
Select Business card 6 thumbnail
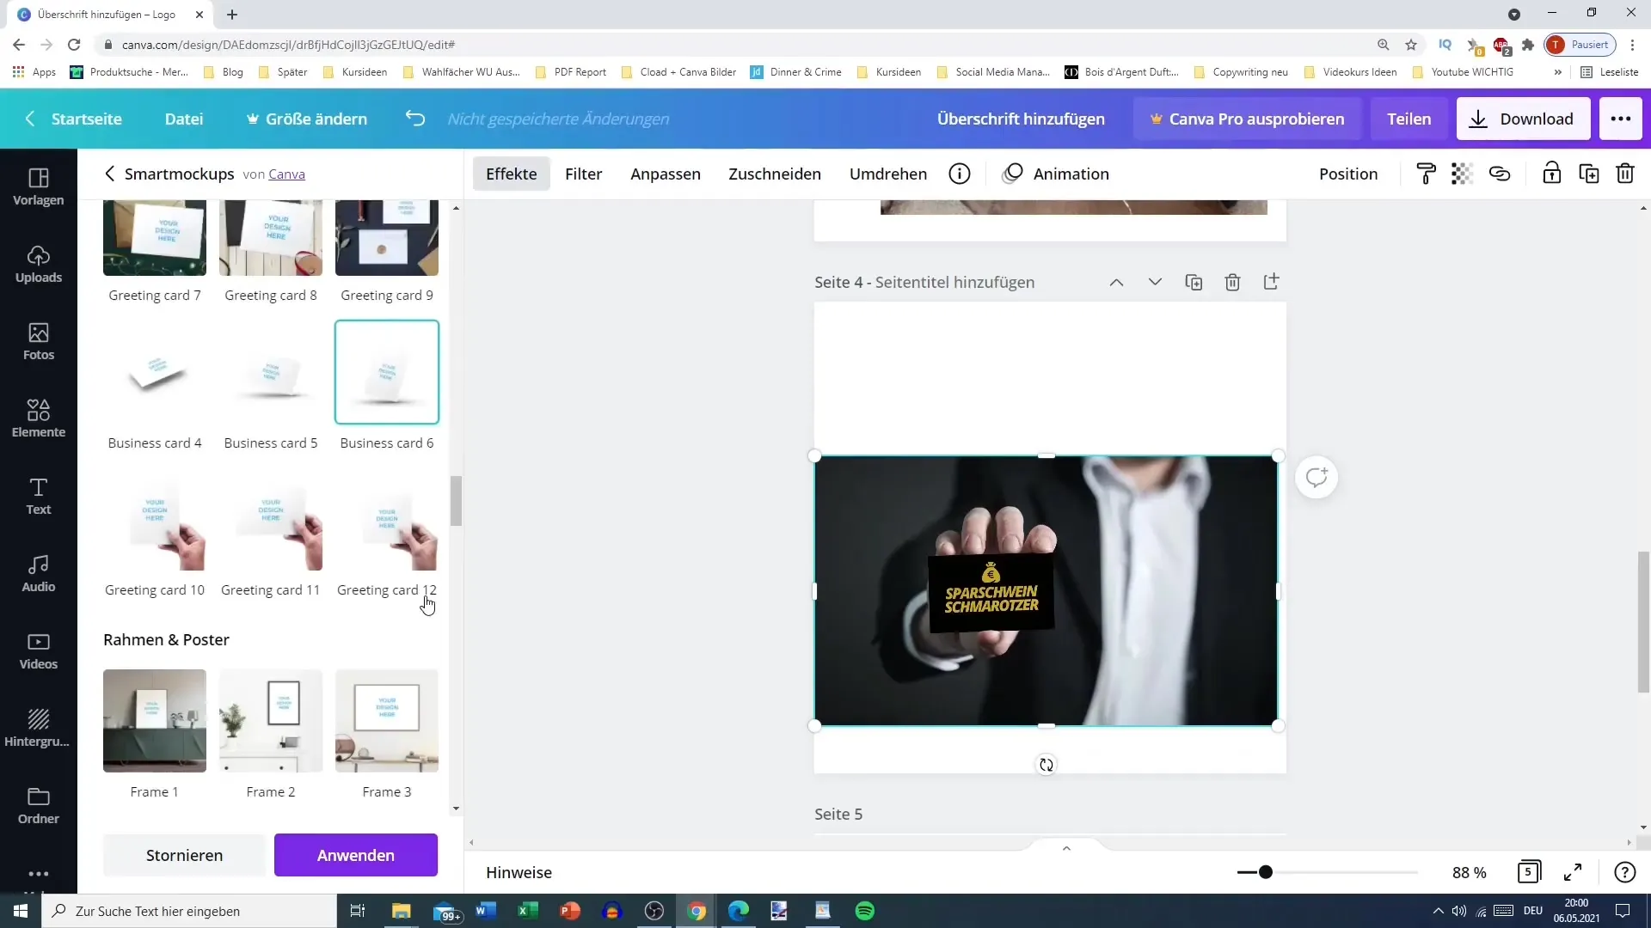(387, 373)
